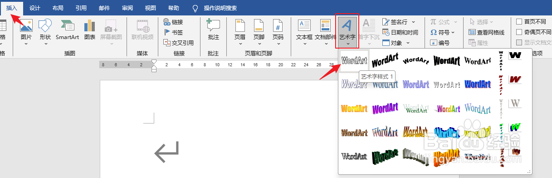The width and height of the screenshot is (552, 178).
Task: Click the 屏幕截图 (Screenshot) icon
Action: (x=111, y=25)
